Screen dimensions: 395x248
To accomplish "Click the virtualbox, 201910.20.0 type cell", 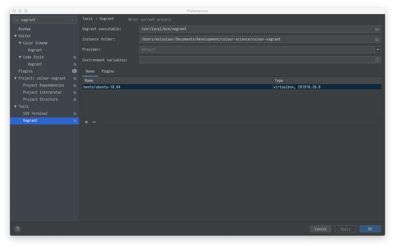I will (x=327, y=87).
